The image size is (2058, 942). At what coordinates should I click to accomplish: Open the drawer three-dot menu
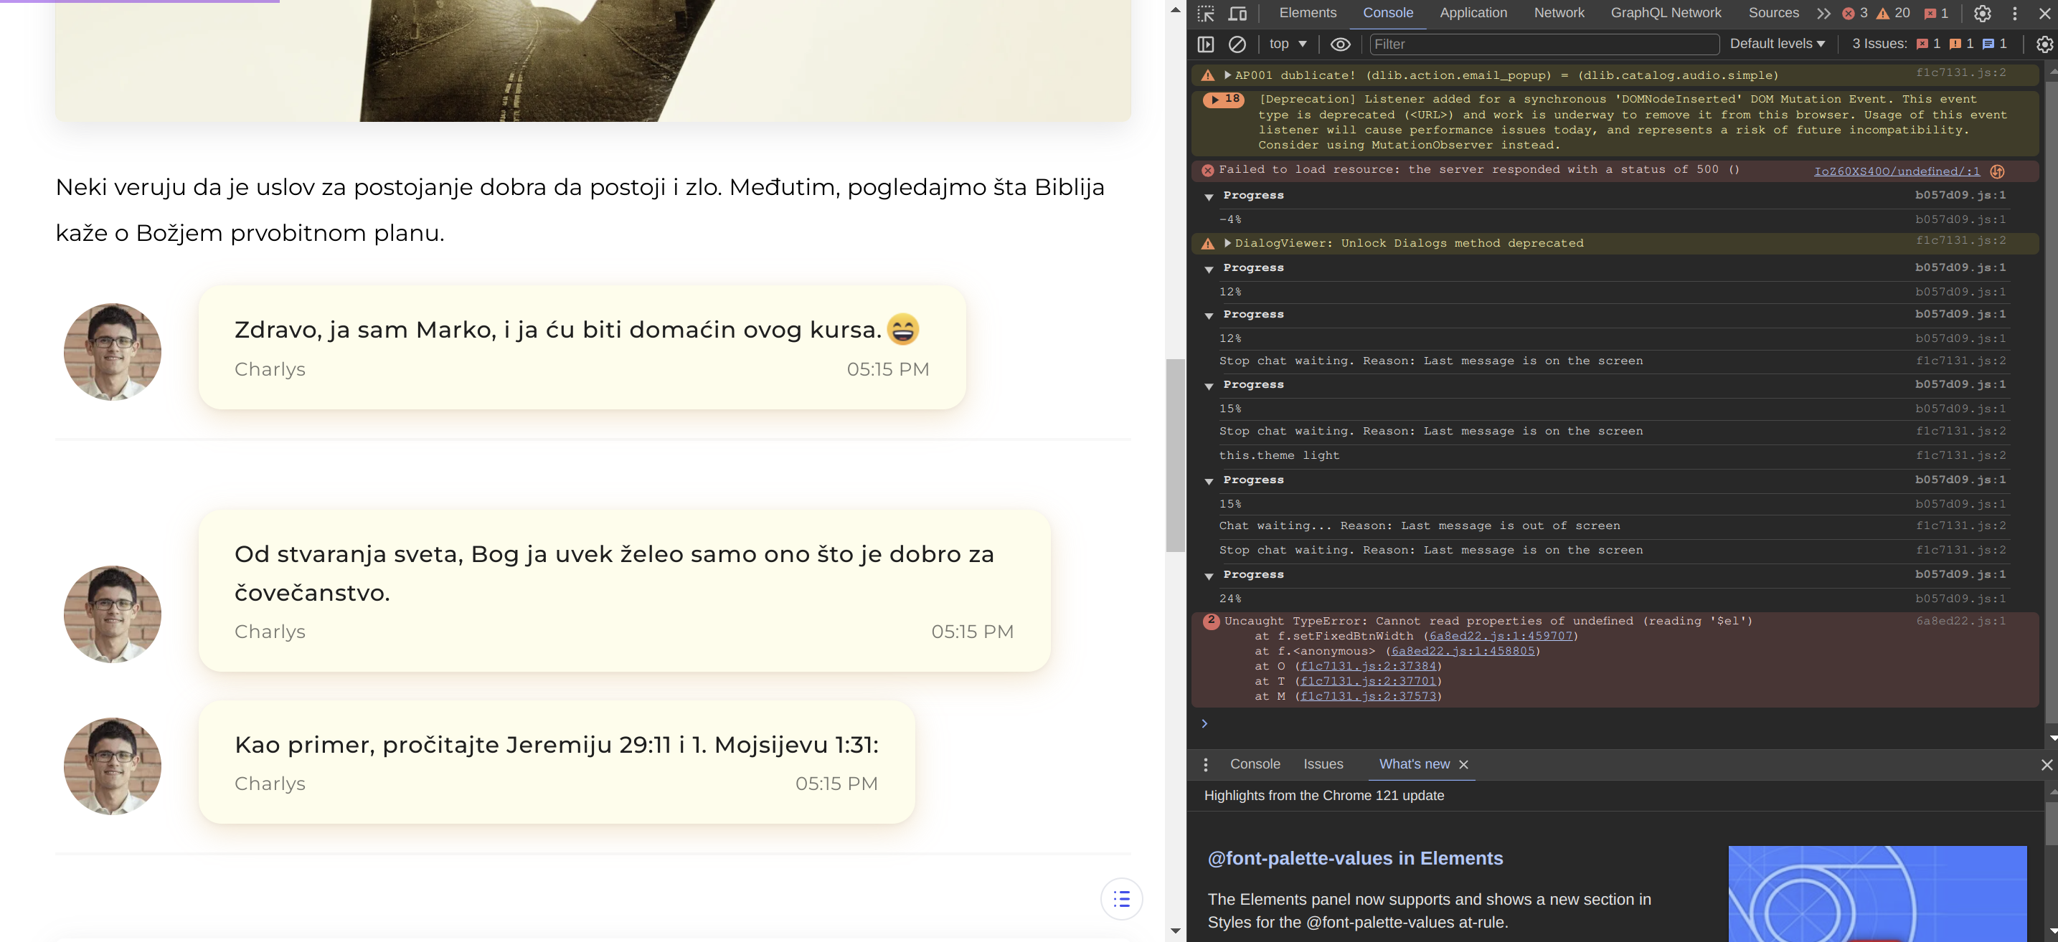click(x=1206, y=766)
